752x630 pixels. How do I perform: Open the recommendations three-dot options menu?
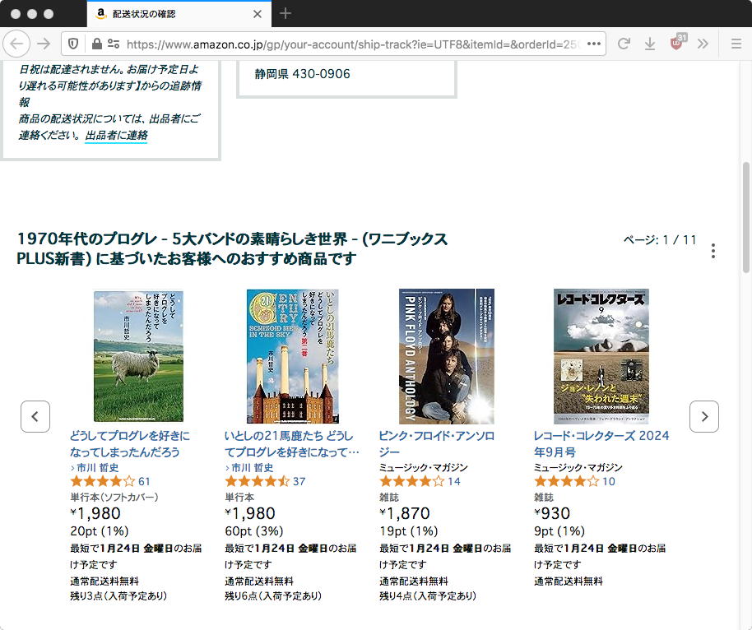713,251
